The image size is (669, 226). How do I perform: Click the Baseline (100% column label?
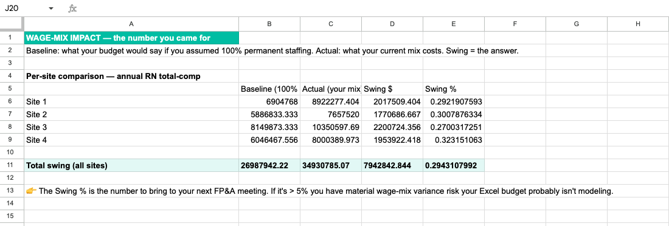click(269, 89)
